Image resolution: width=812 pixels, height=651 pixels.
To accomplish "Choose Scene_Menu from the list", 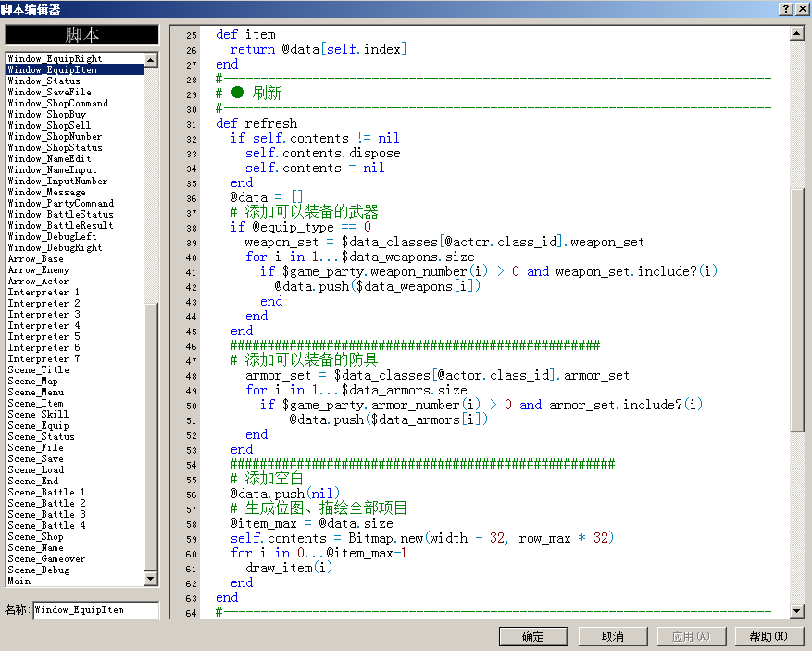I will pyautogui.click(x=75, y=393).
